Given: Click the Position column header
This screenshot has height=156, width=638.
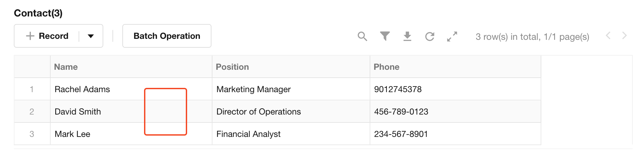Looking at the screenshot, I should (x=232, y=67).
